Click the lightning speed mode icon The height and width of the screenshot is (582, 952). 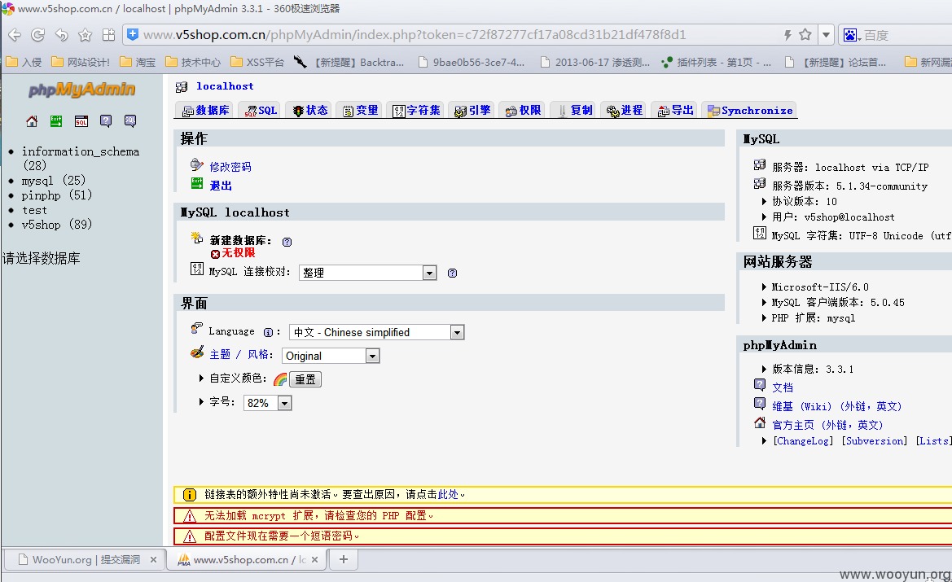click(787, 35)
